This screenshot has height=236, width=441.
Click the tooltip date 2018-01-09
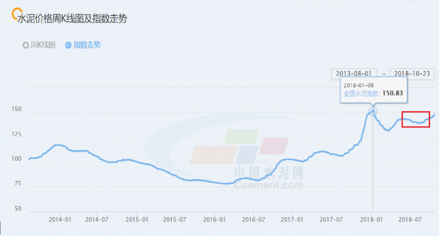pos(358,86)
